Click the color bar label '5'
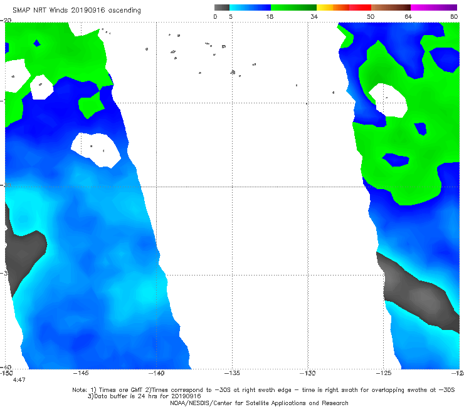 (231, 16)
